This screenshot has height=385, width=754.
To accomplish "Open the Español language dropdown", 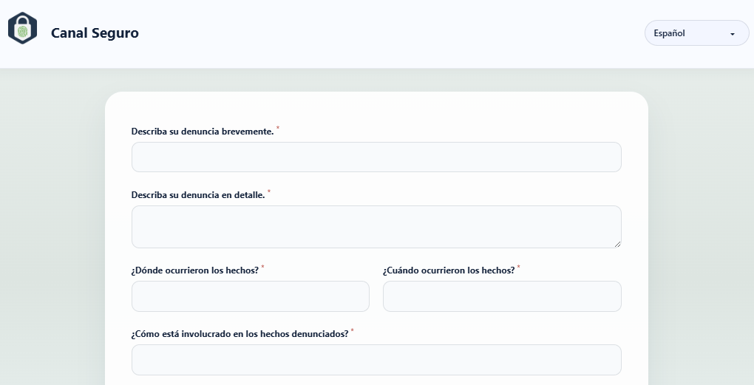I will tap(696, 33).
